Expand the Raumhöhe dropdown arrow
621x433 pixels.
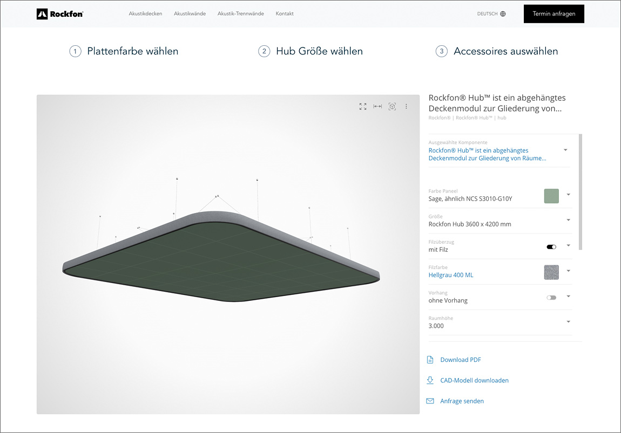pyautogui.click(x=568, y=322)
